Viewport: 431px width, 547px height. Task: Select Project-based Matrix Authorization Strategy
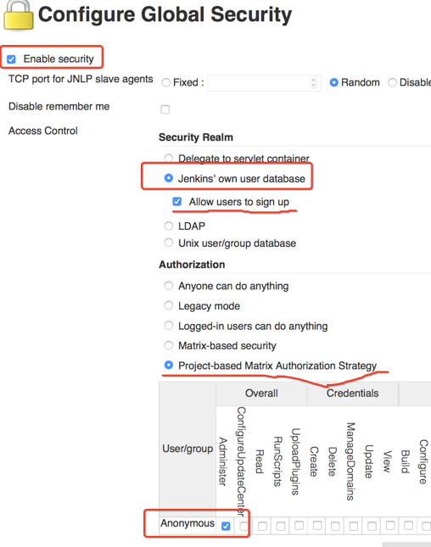pyautogui.click(x=169, y=366)
